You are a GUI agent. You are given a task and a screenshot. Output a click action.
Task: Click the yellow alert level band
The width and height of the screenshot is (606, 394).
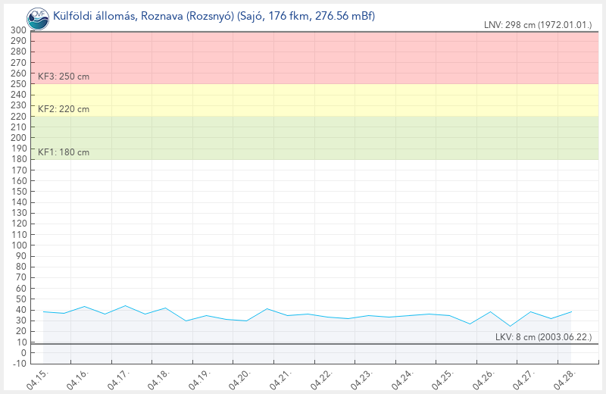pos(318,100)
